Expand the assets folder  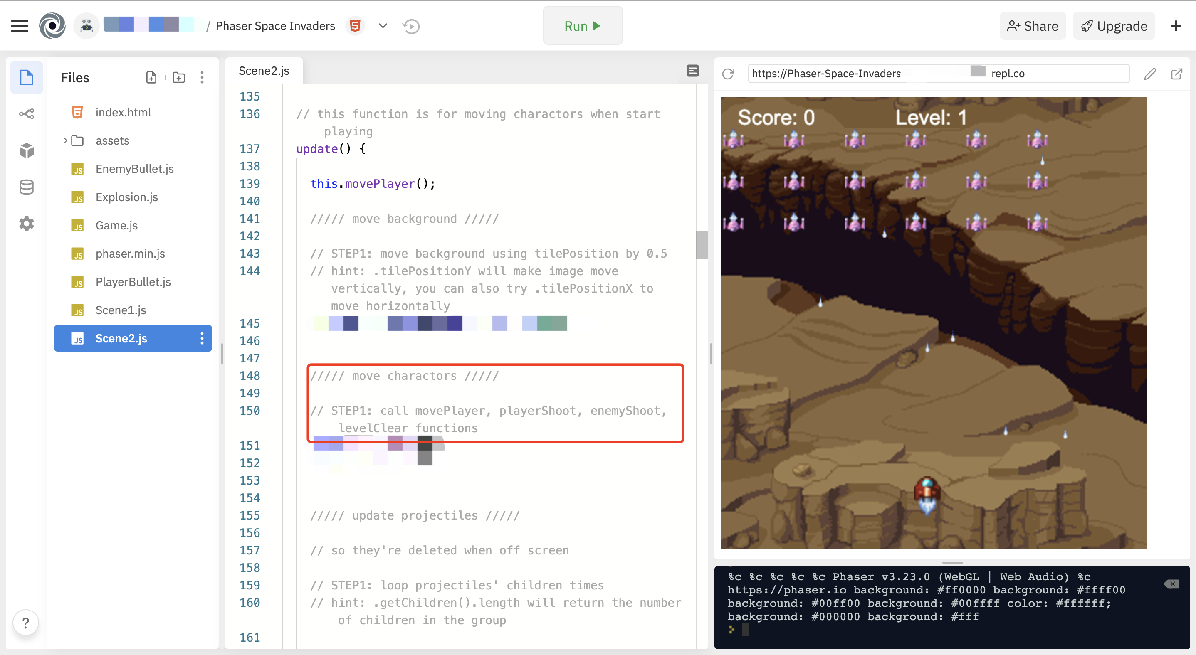tap(65, 140)
